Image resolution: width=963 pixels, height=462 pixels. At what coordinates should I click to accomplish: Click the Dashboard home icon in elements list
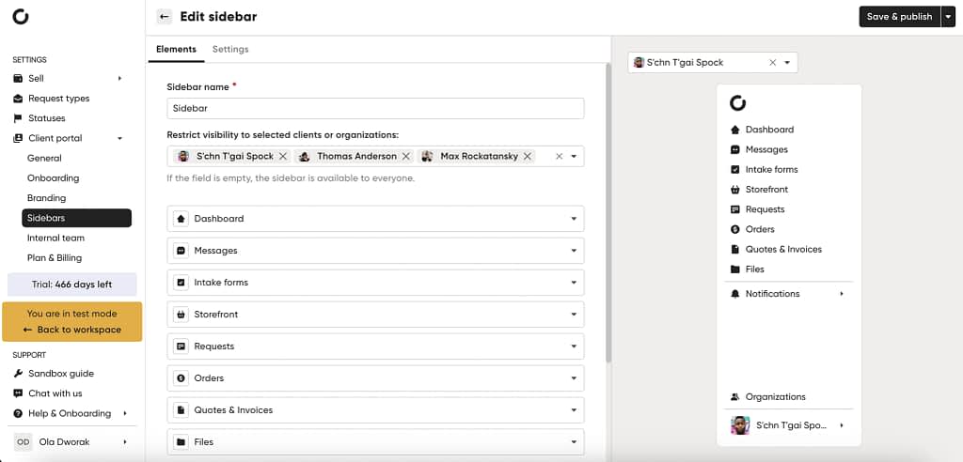181,219
